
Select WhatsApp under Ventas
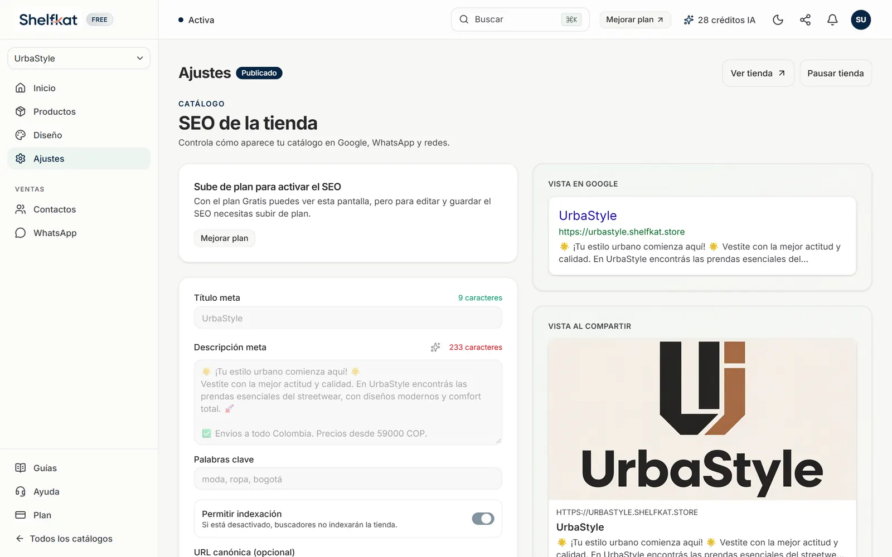pos(79,233)
